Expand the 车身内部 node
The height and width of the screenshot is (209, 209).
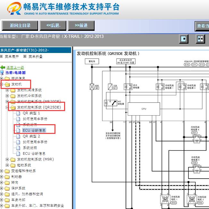[x=1, y=200]
